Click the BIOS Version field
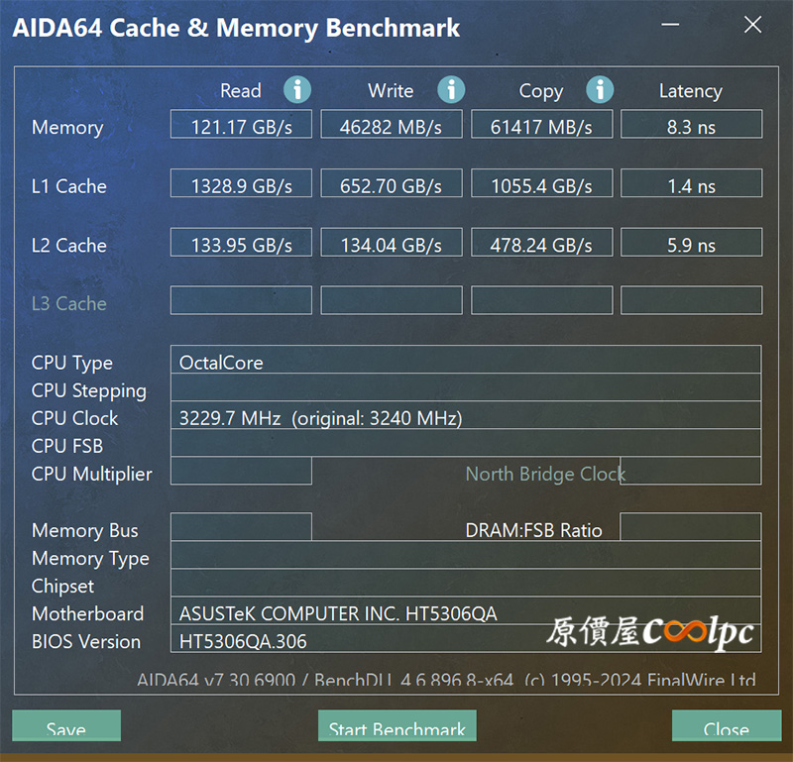The height and width of the screenshot is (762, 793). 466,638
